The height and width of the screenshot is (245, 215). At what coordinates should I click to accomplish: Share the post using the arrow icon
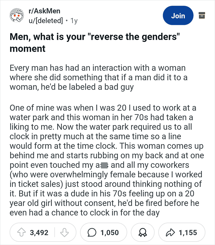(170, 232)
